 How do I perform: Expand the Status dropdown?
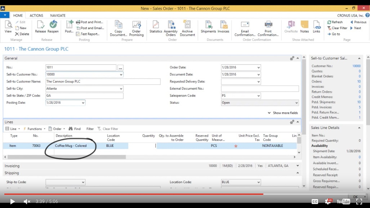[x=297, y=103]
